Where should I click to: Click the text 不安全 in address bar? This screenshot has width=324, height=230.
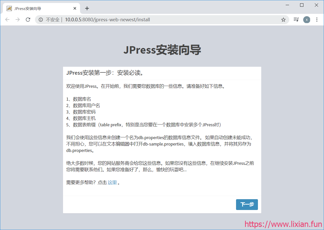[x=52, y=20]
